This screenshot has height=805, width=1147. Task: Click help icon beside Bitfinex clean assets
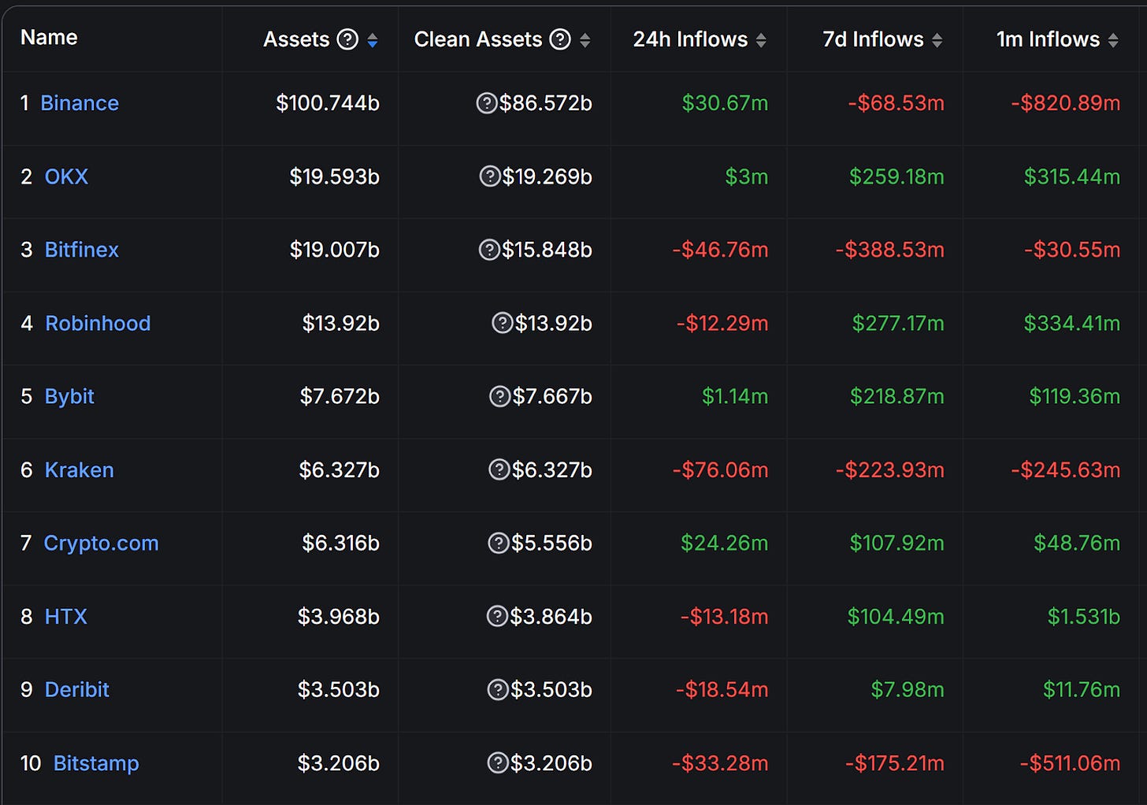point(489,250)
